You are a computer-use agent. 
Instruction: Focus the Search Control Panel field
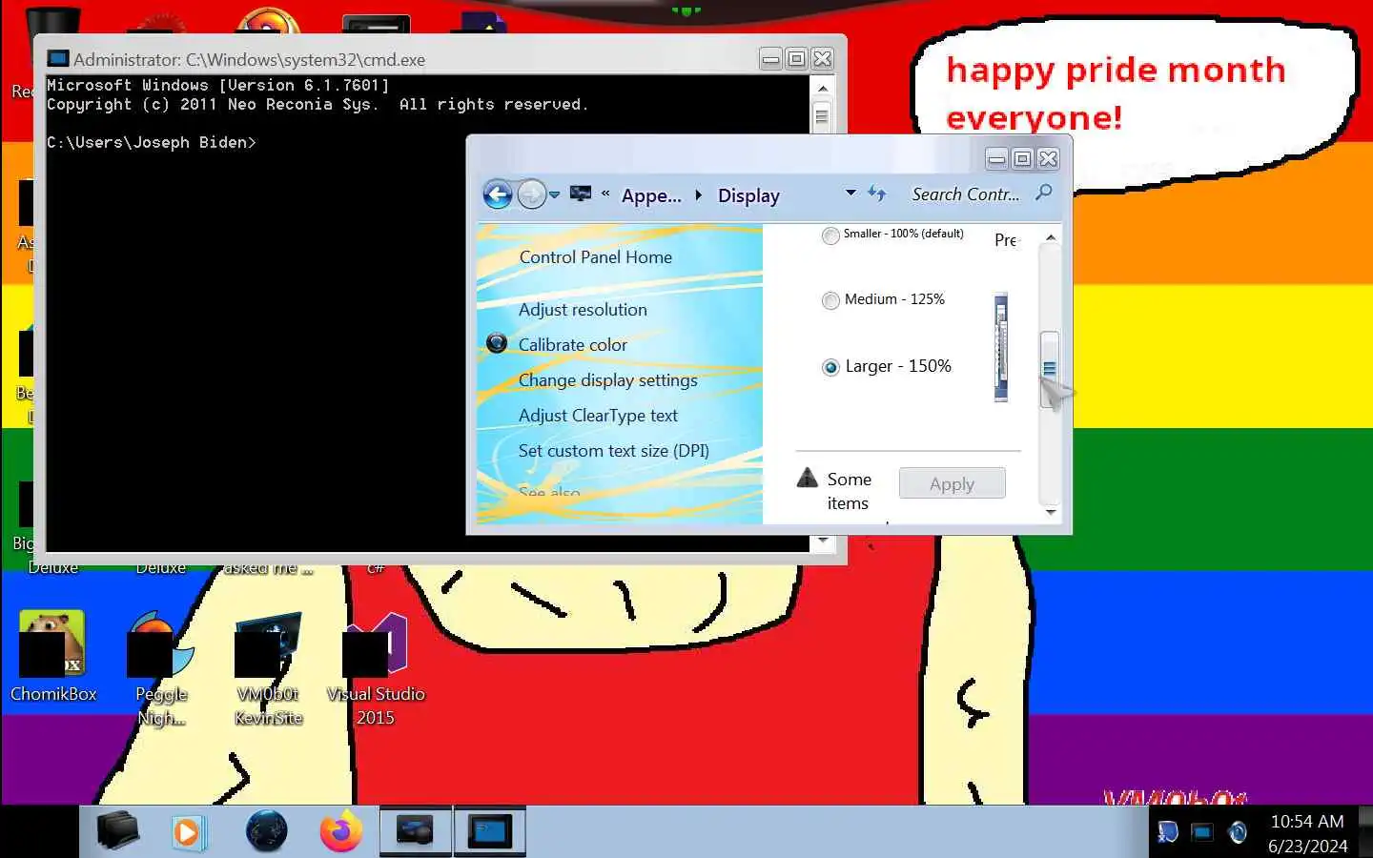click(966, 194)
